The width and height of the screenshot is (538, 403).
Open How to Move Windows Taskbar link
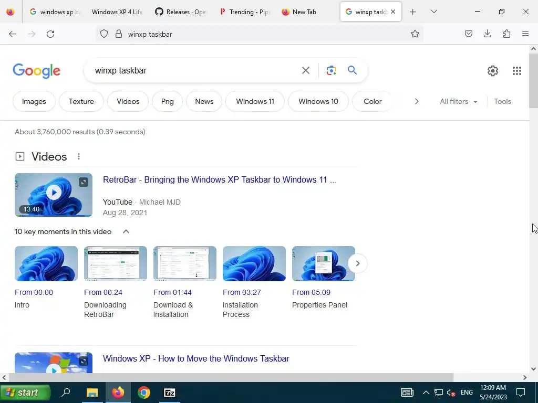click(196, 359)
